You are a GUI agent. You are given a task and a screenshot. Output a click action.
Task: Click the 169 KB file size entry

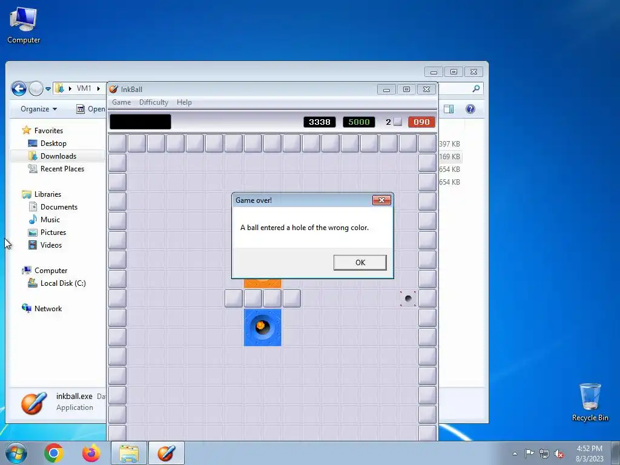coord(449,157)
